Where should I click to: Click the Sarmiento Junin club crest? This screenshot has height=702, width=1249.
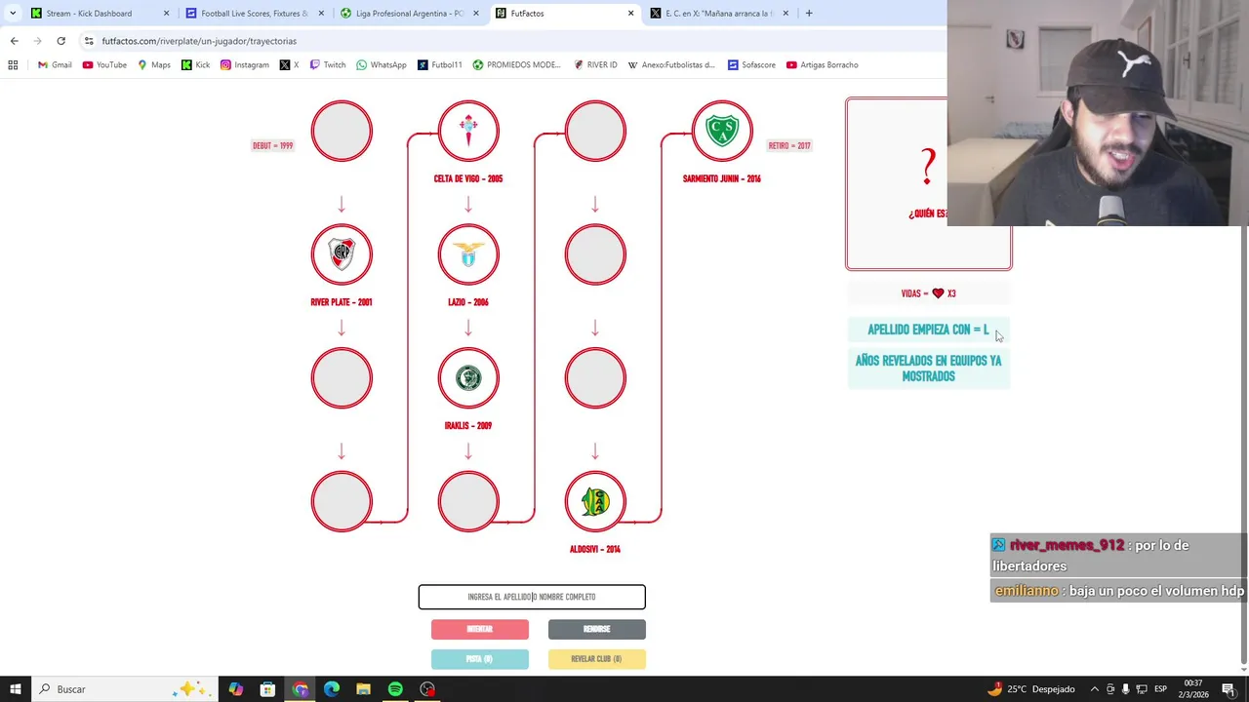coord(722,131)
